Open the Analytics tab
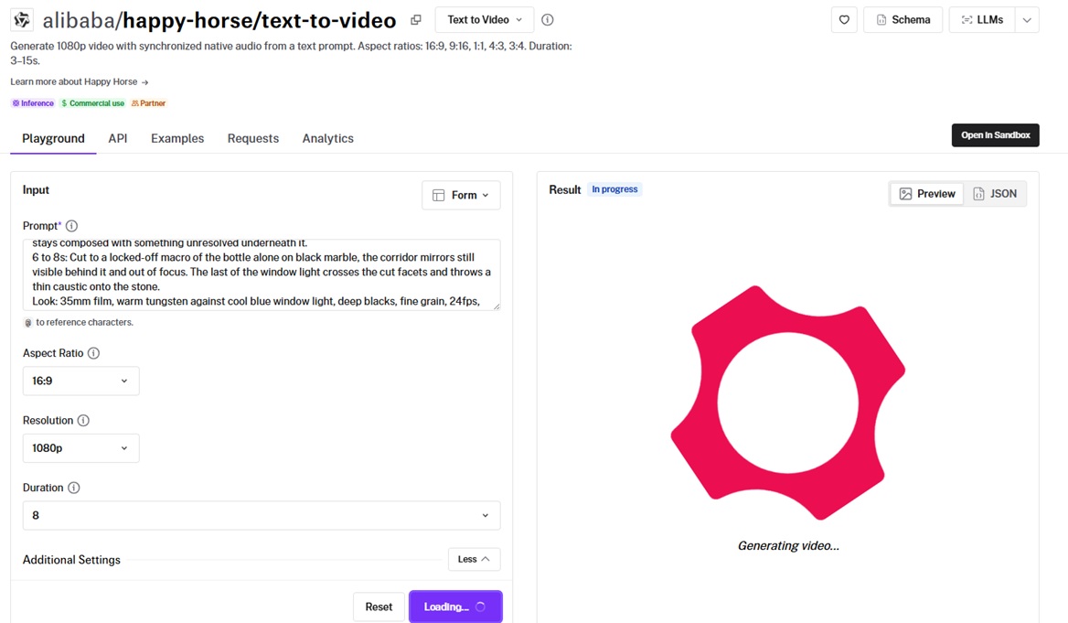The height and width of the screenshot is (623, 1068). (x=327, y=138)
